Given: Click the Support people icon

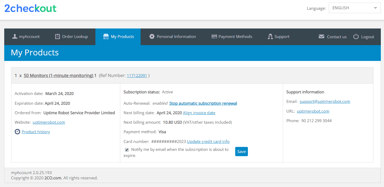Looking at the screenshot, I should pyautogui.click(x=270, y=36).
